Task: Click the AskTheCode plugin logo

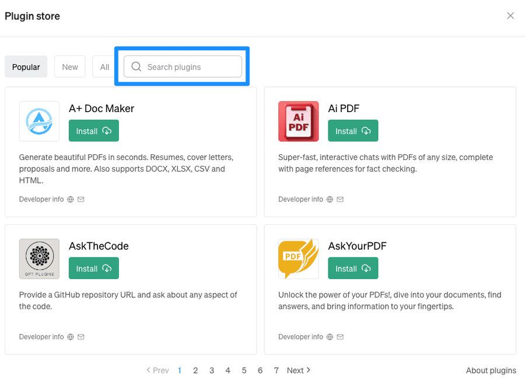Action: 39,259
